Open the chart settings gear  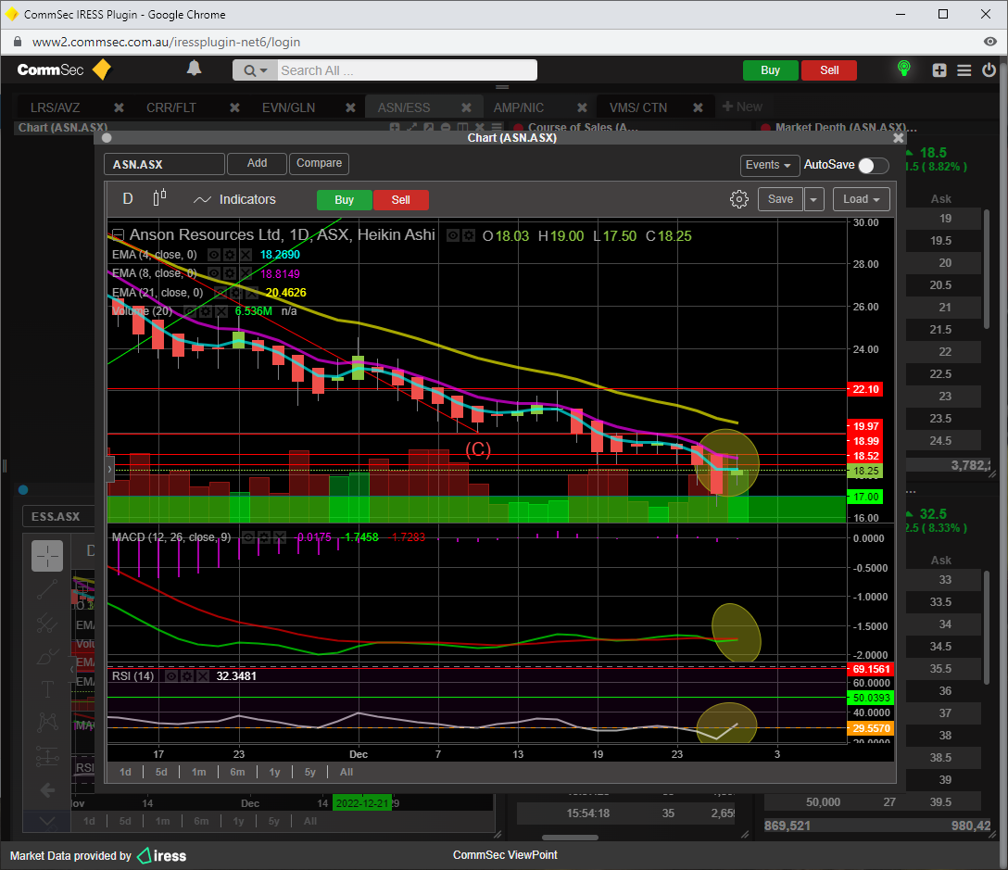(x=738, y=199)
